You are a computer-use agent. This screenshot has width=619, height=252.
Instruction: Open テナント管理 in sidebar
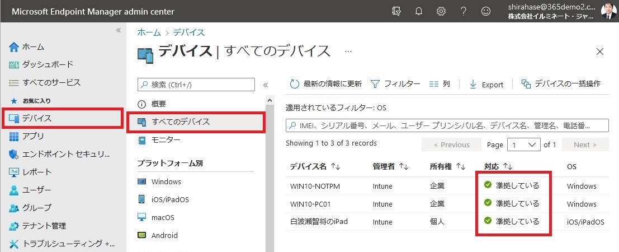pyautogui.click(x=37, y=226)
